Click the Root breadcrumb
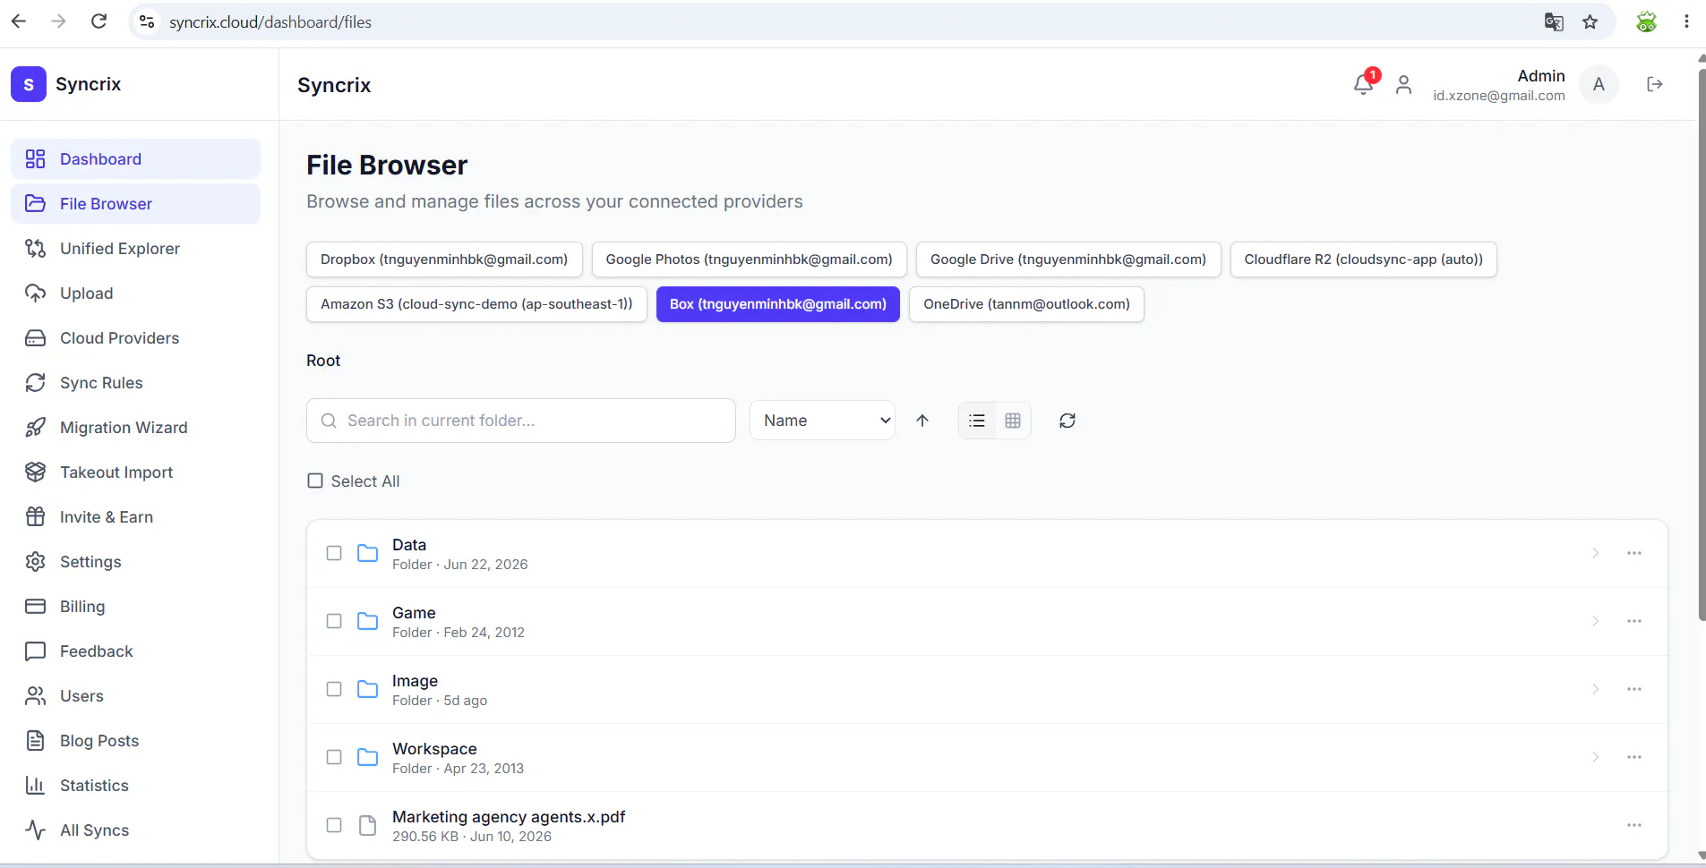The image size is (1706, 868). (x=323, y=361)
